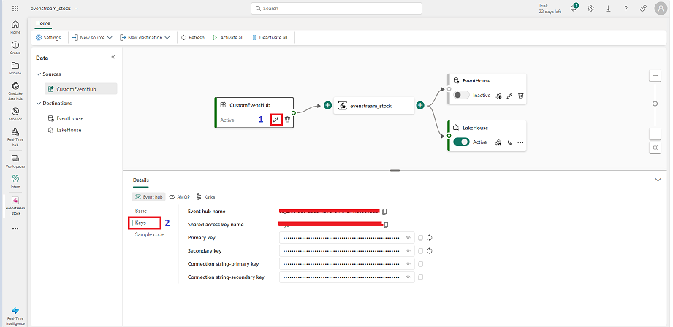Add a node after CustomEventHub using plus

pyautogui.click(x=328, y=105)
